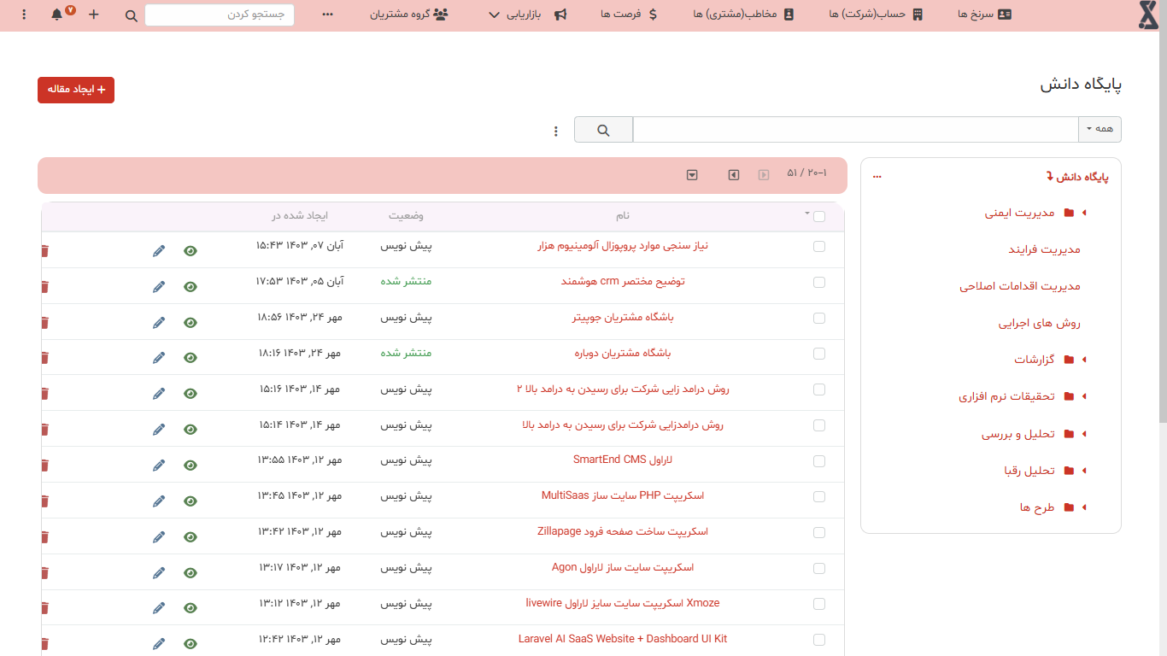The image size is (1167, 656).
Task: View the Agon article eye icon
Action: coord(191,572)
